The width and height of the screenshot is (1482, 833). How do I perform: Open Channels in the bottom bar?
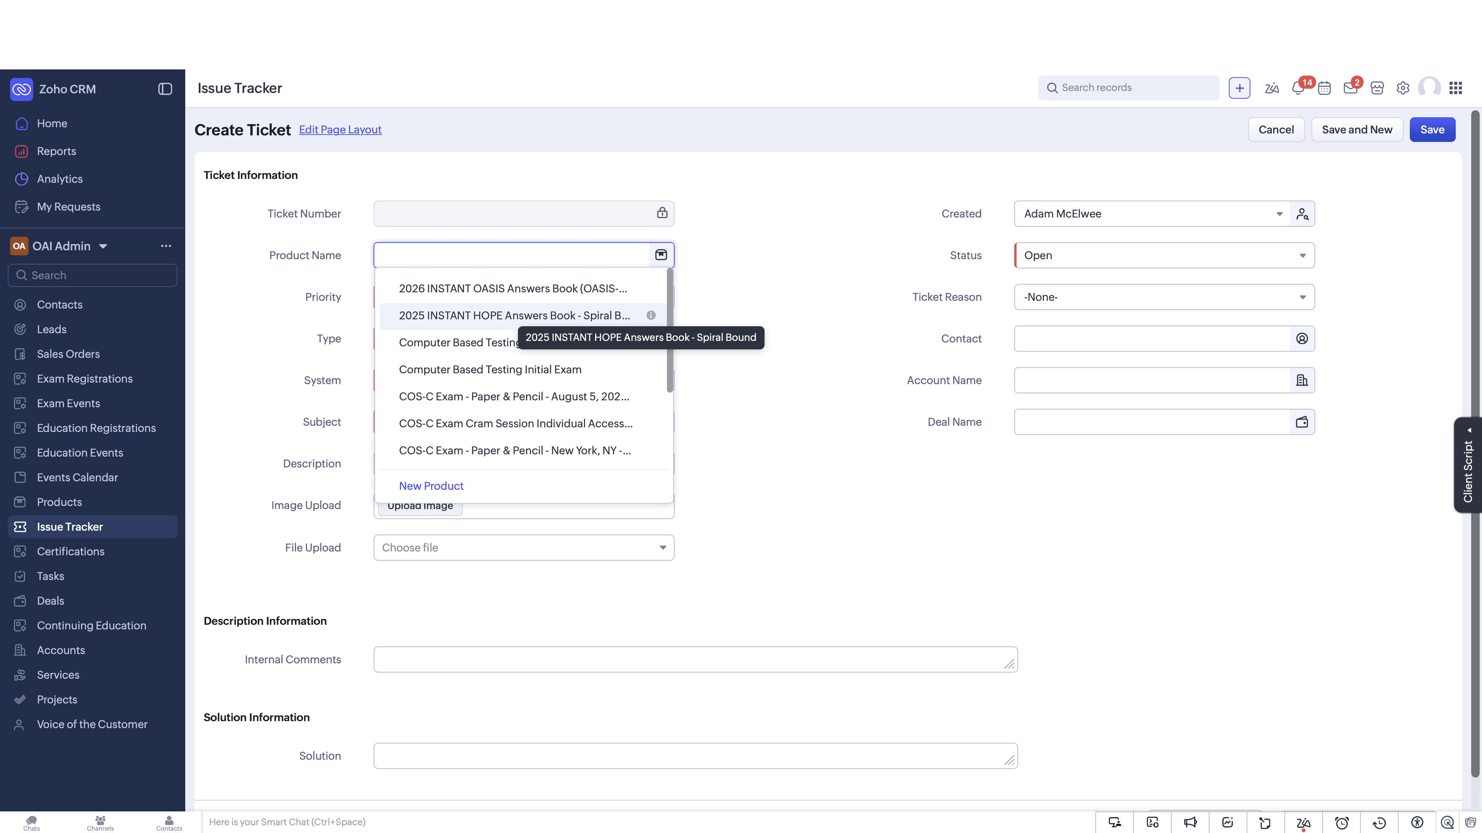pyautogui.click(x=100, y=823)
